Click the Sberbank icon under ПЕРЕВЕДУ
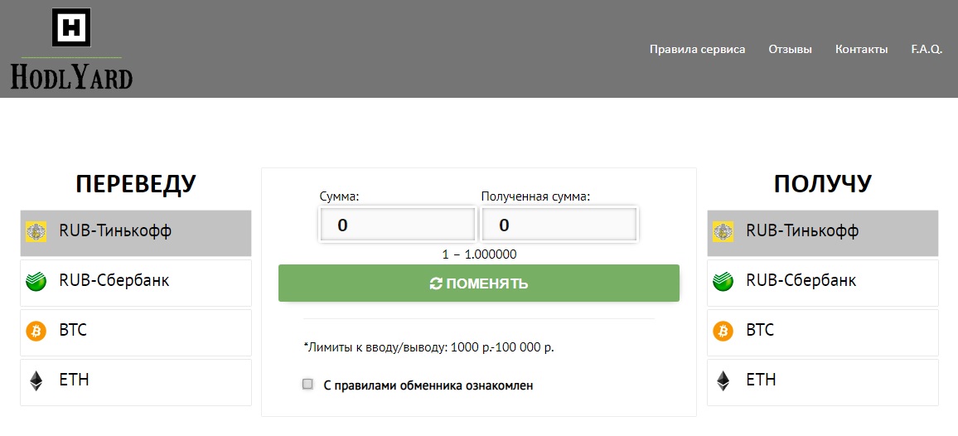The width and height of the screenshot is (958, 436). (x=36, y=281)
